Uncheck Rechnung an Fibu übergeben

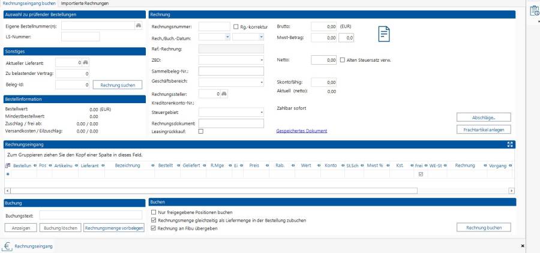(152, 228)
